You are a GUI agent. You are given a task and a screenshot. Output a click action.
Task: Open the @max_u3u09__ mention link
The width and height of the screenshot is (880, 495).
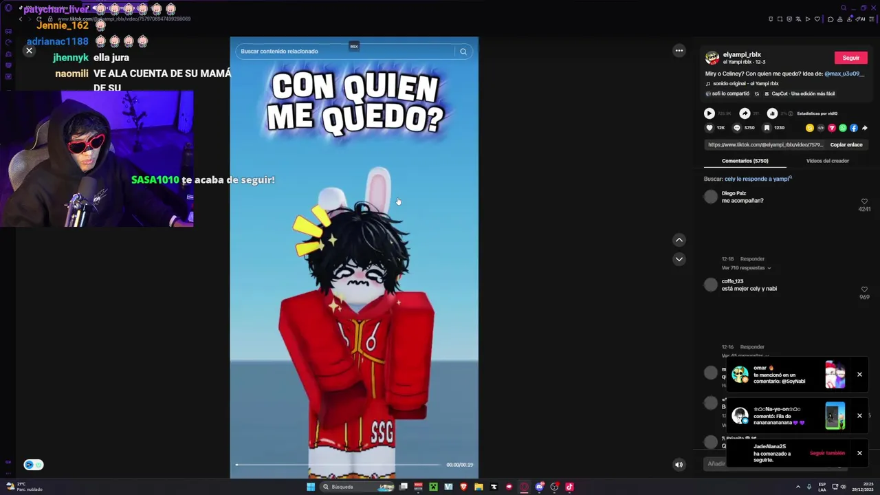(x=844, y=74)
